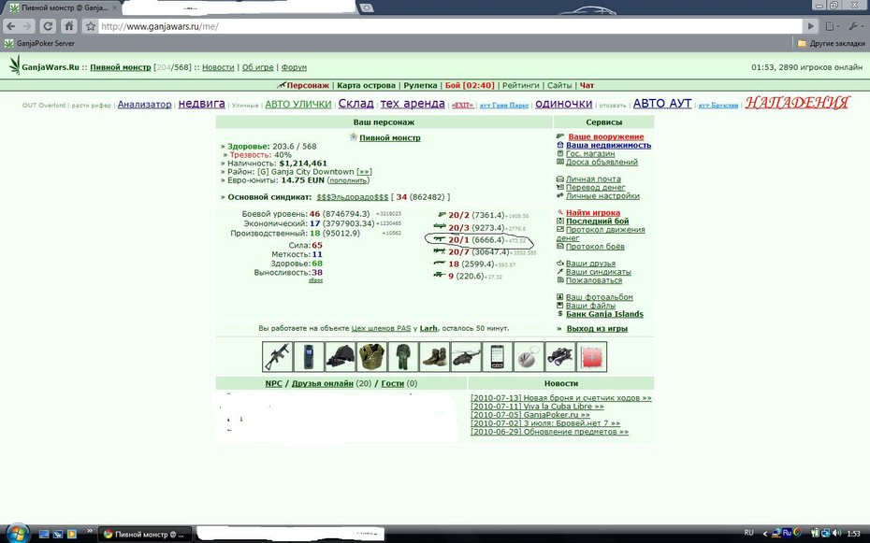
Task: Open the Склад shortcut link
Action: click(x=355, y=104)
